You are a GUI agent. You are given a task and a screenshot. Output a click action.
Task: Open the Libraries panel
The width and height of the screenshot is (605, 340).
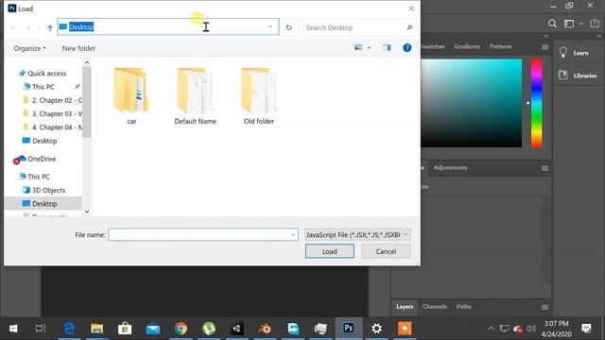click(x=578, y=76)
